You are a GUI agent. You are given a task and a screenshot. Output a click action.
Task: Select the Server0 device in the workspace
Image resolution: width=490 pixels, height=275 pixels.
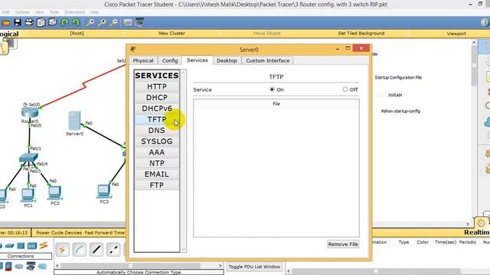75,121
